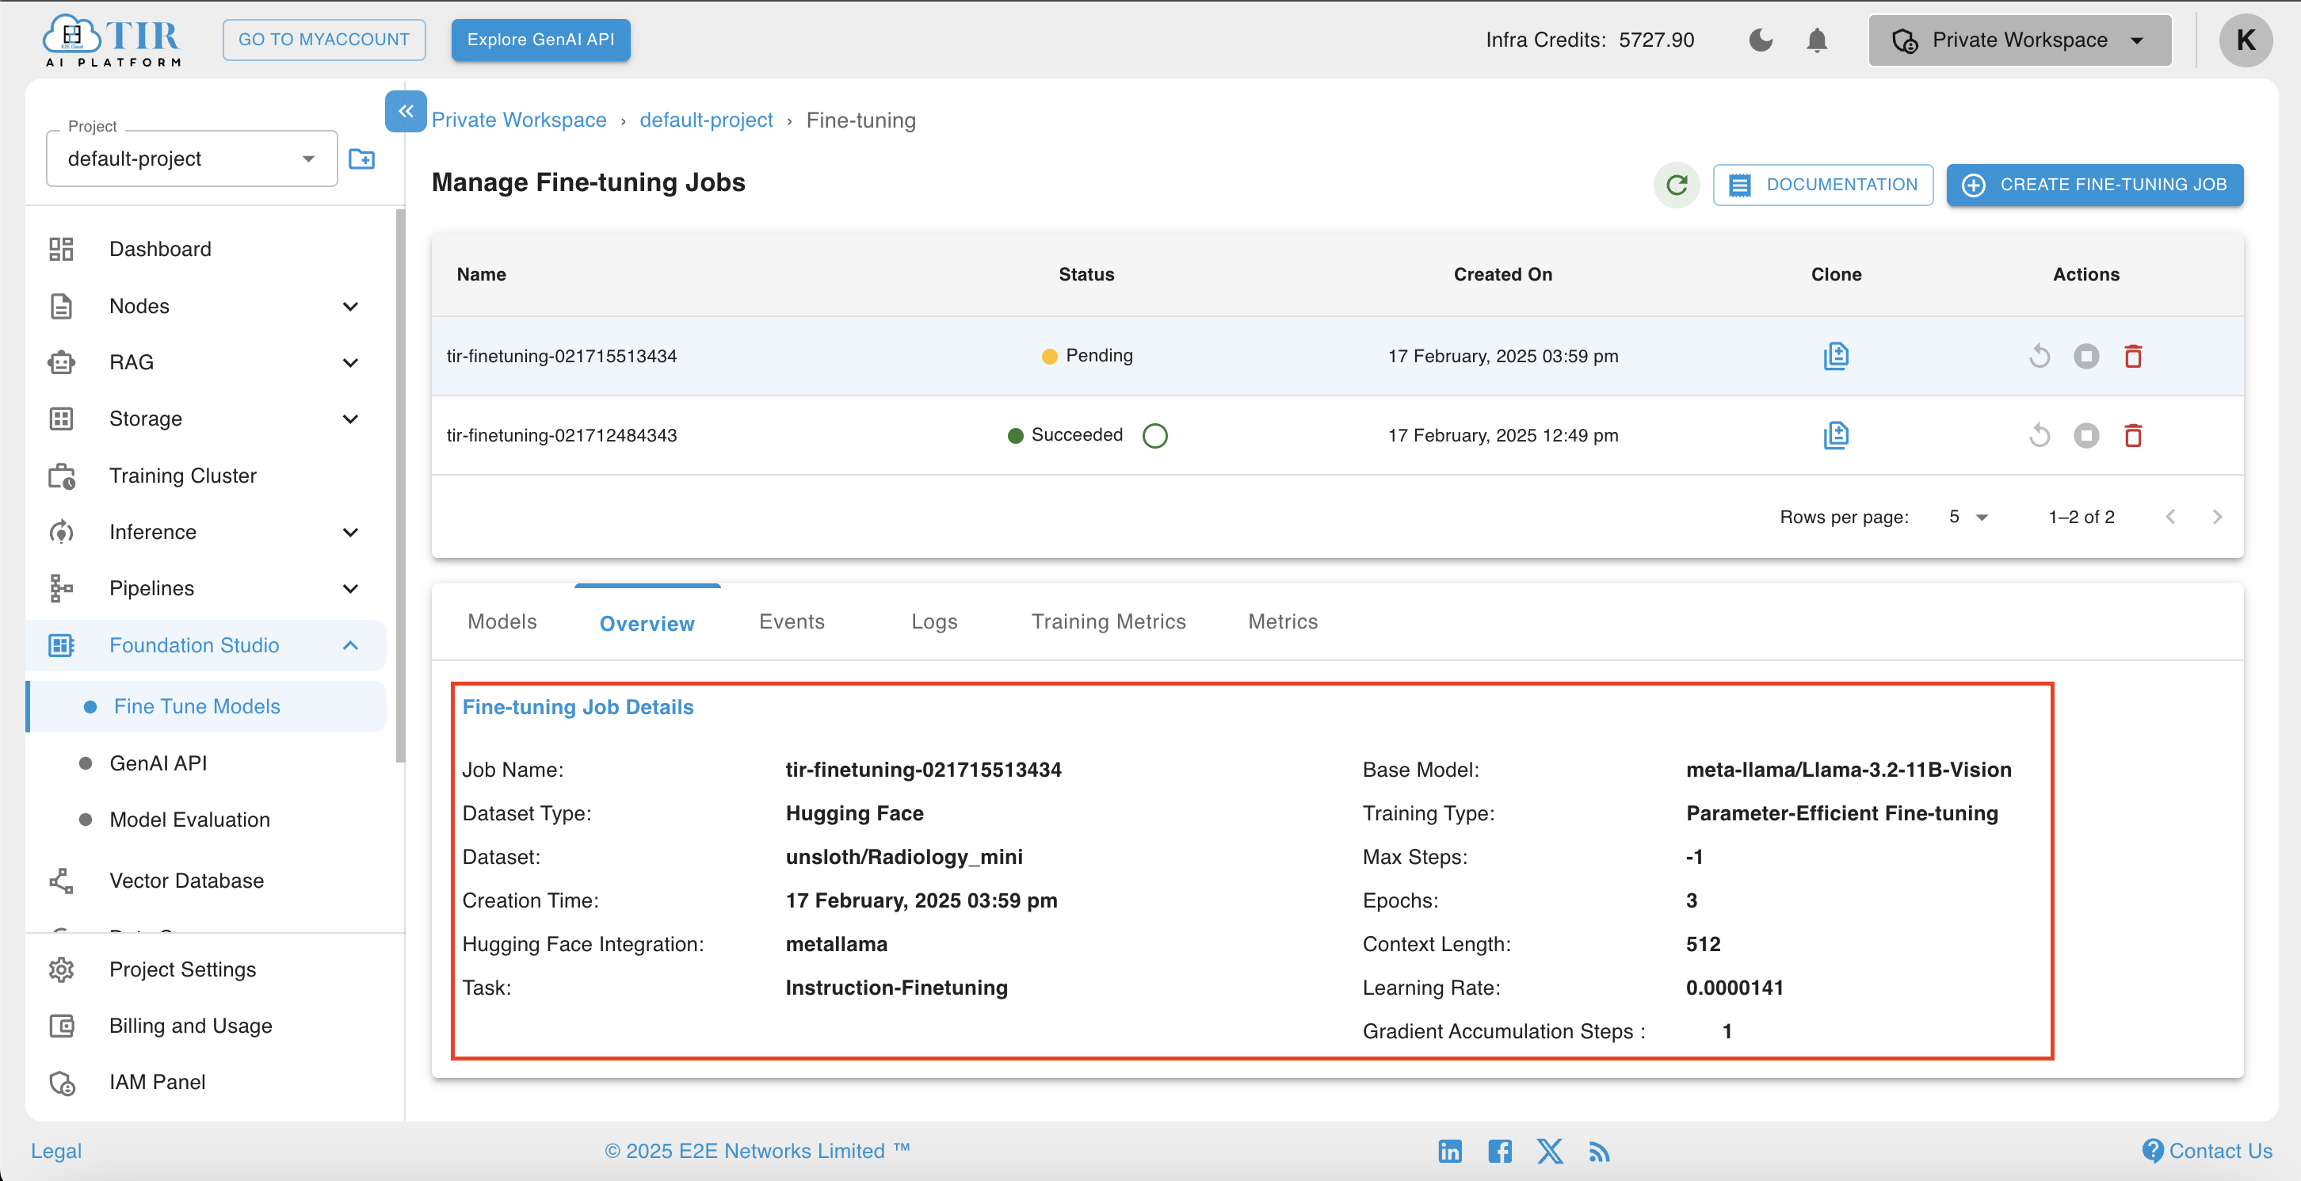Viewport: 2301px width, 1181px height.
Task: Collapse sidebar with double-chevron button
Action: point(406,112)
